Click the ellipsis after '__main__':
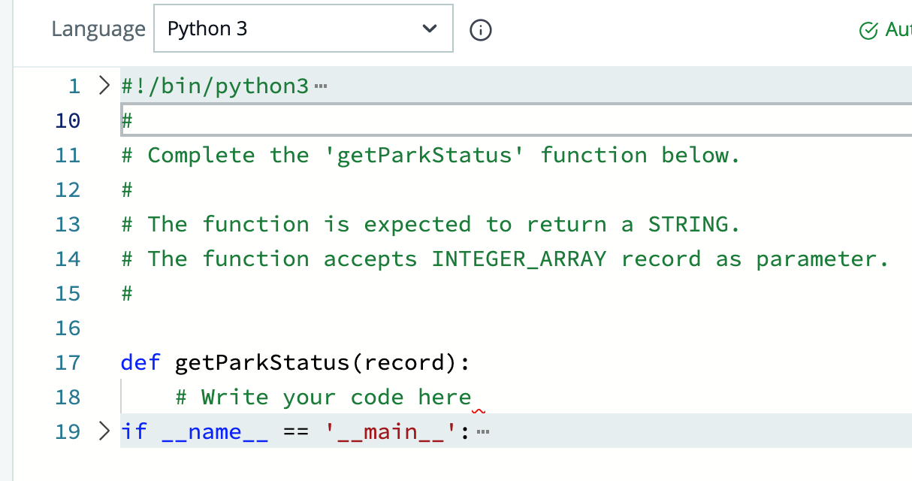The height and width of the screenshot is (481, 912). [483, 432]
